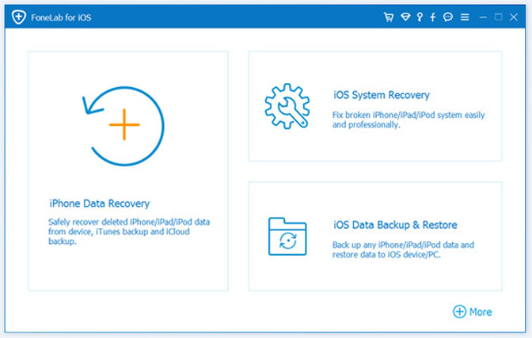Click the gear and wrench icon
Image resolution: width=532 pixels, height=338 pixels.
(287, 106)
